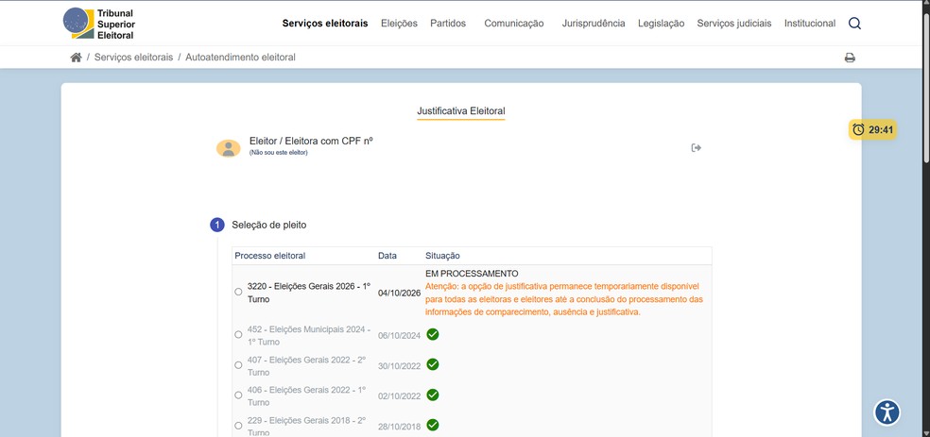The height and width of the screenshot is (437, 930).
Task: Click the print page icon
Action: 850,58
